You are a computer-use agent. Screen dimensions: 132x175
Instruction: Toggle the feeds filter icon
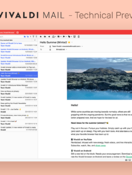tap(31, 36)
